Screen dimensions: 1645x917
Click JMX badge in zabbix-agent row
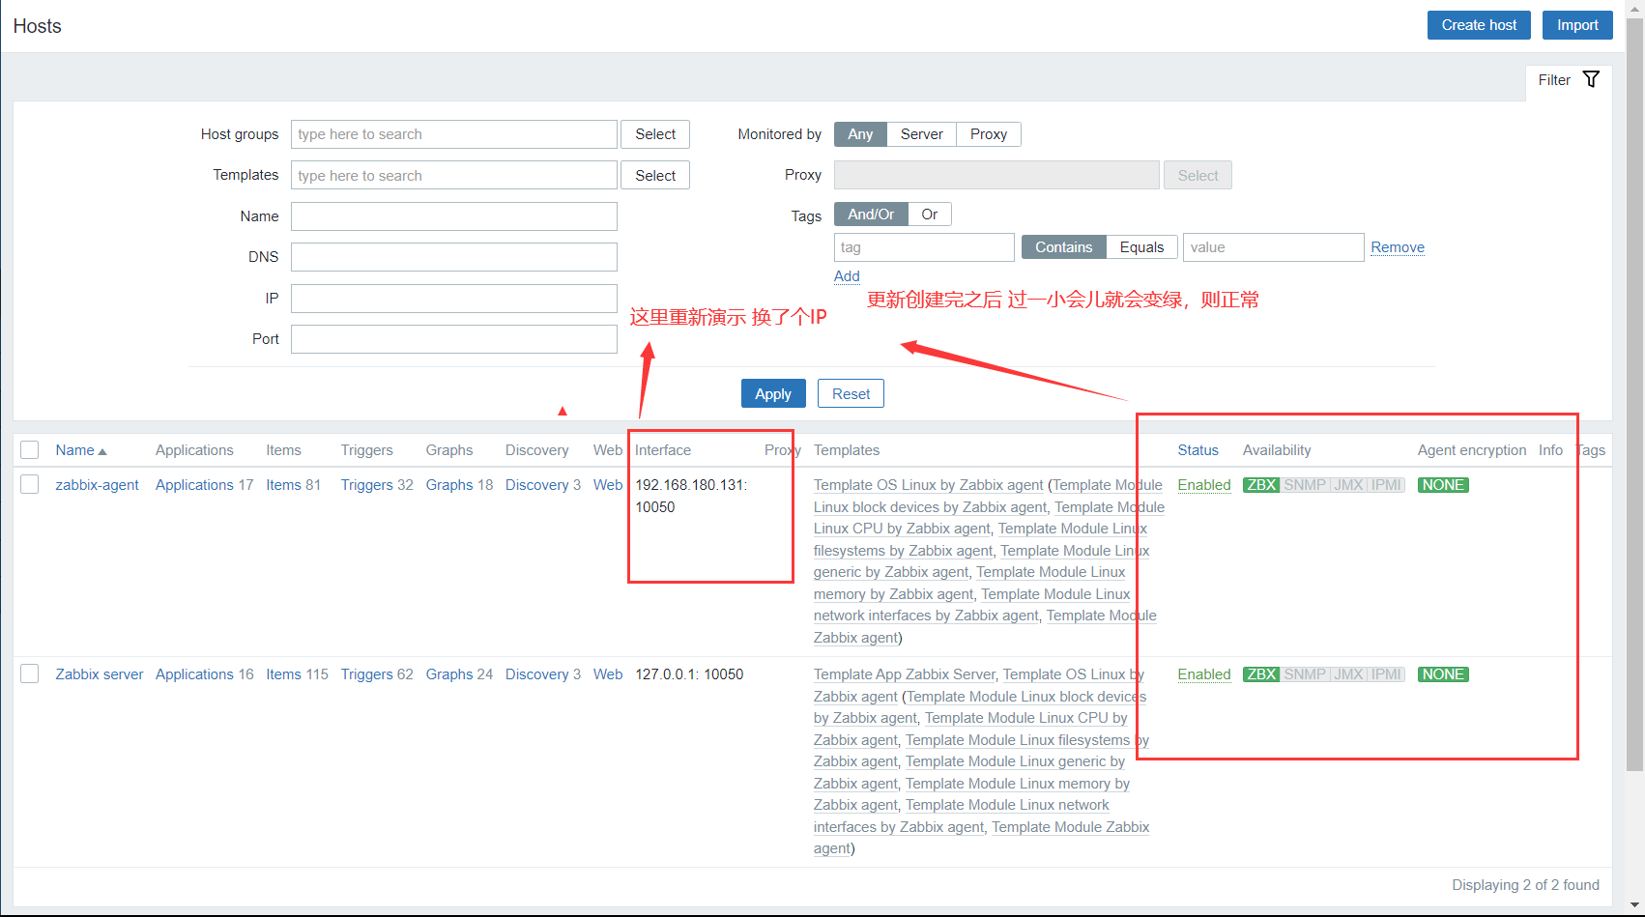[x=1348, y=485]
